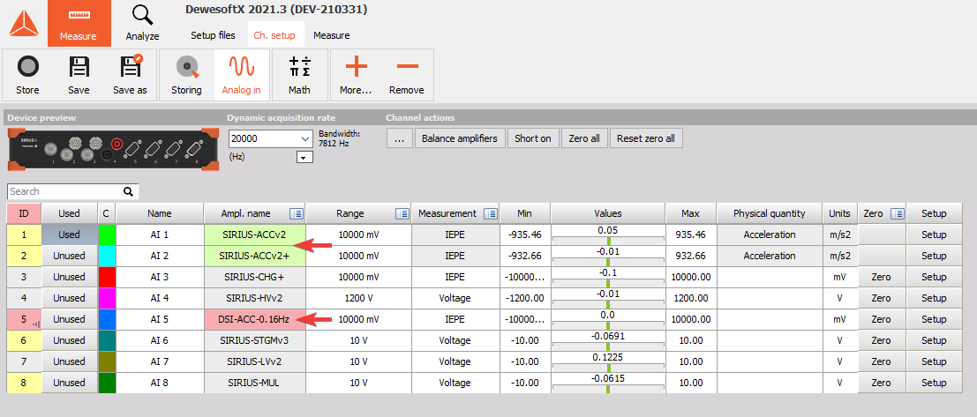Viewport: 977px width, 417px height.
Task: Click the Values column header
Action: click(607, 213)
